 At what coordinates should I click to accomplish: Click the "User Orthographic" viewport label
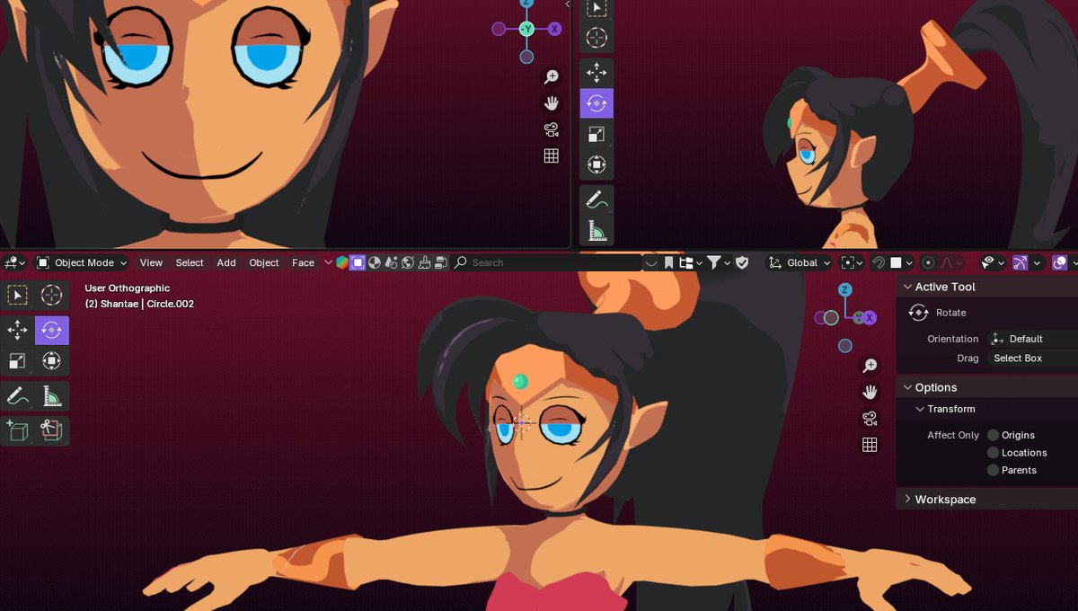(x=128, y=288)
